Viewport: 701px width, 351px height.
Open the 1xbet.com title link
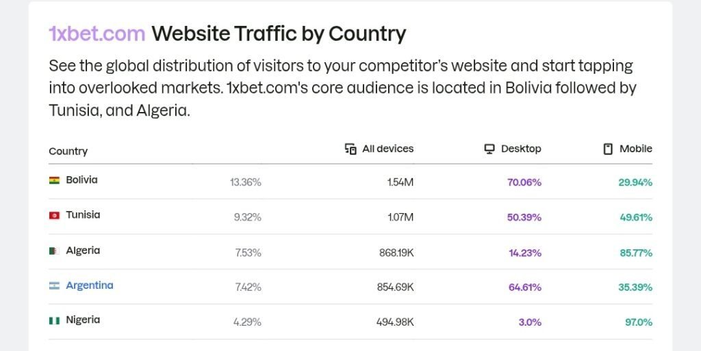coord(97,33)
